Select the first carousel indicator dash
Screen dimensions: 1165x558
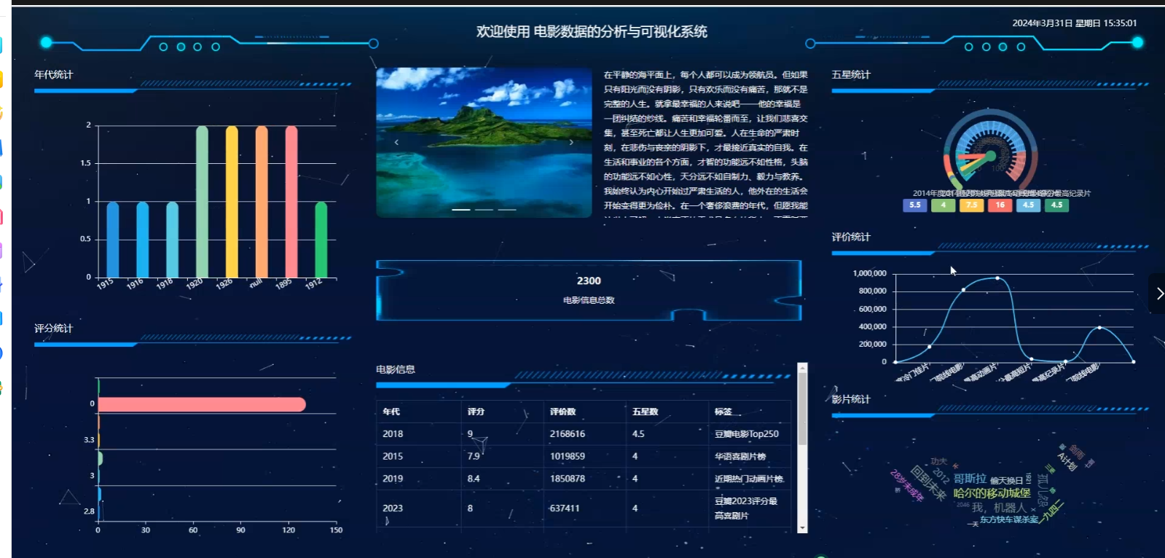[460, 209]
